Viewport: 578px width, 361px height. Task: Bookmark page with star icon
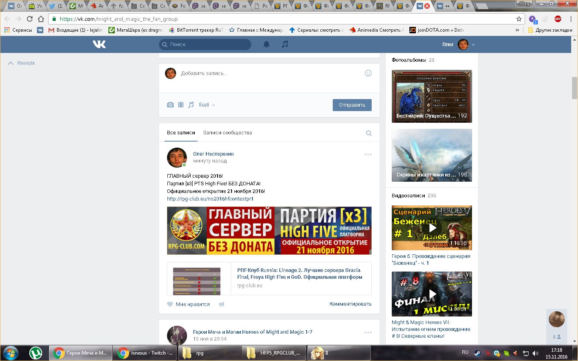click(x=519, y=19)
